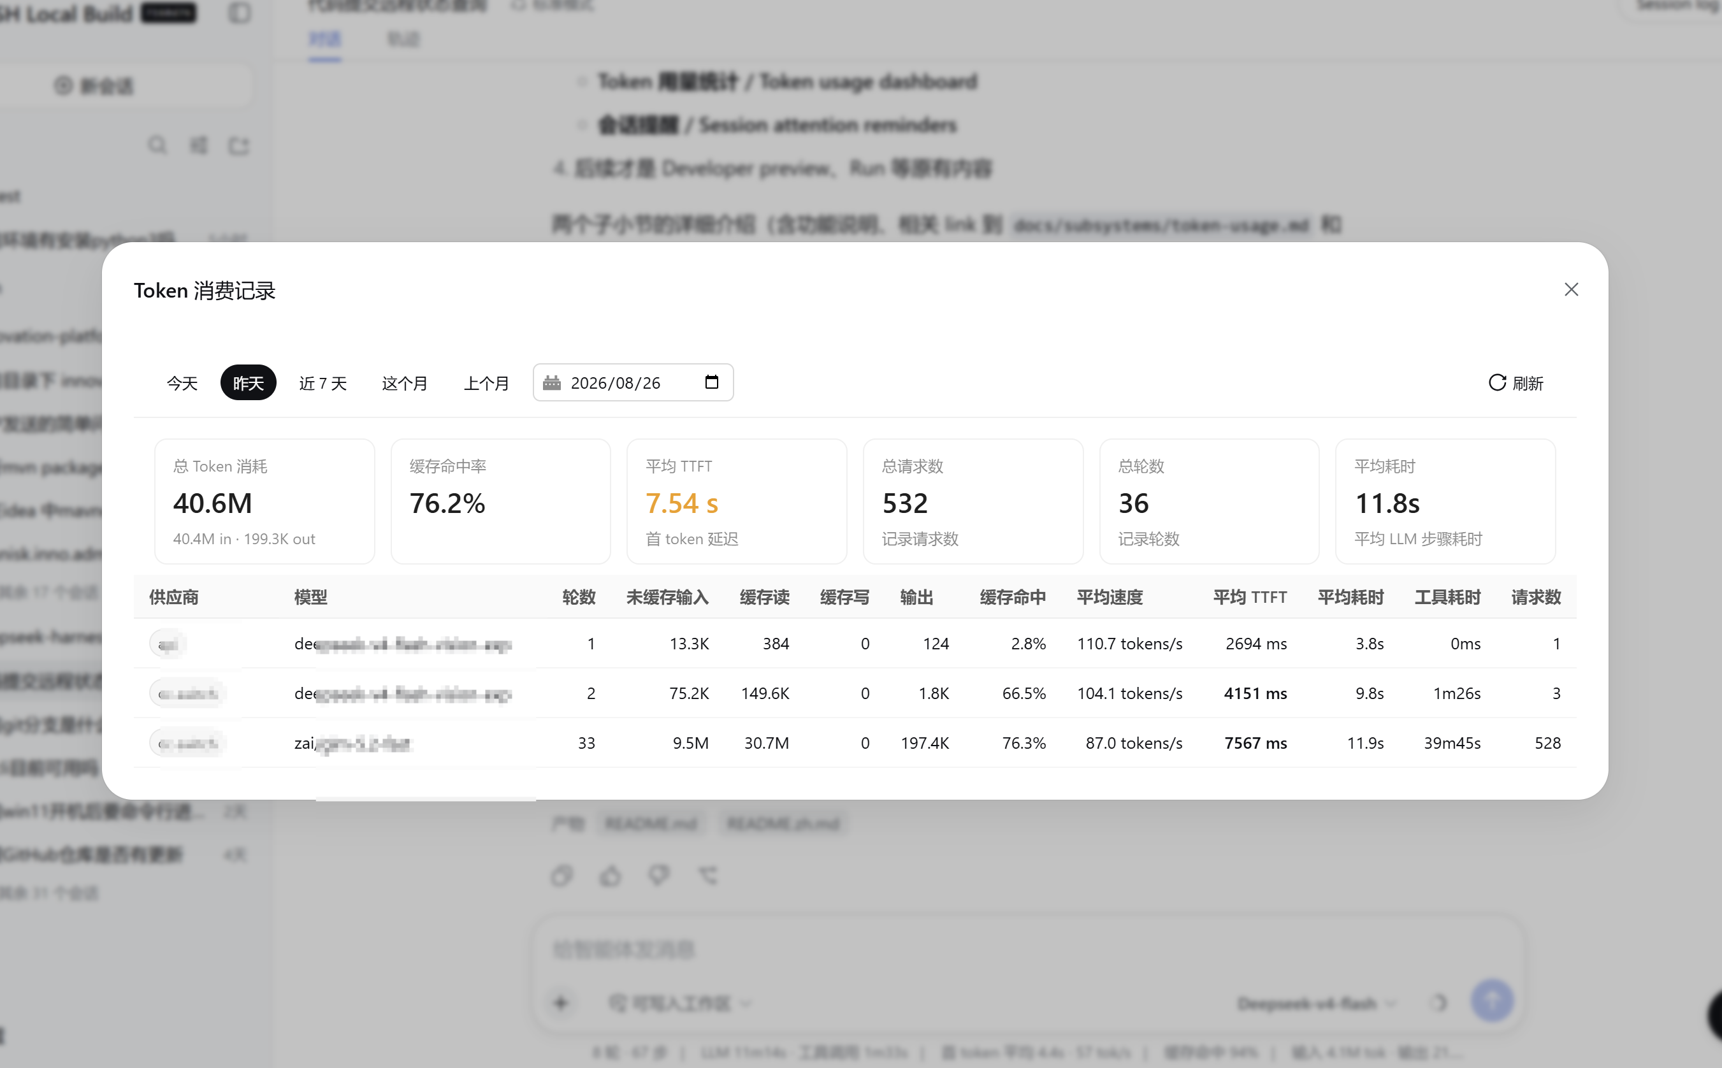Select the 昨天 date range

point(248,383)
